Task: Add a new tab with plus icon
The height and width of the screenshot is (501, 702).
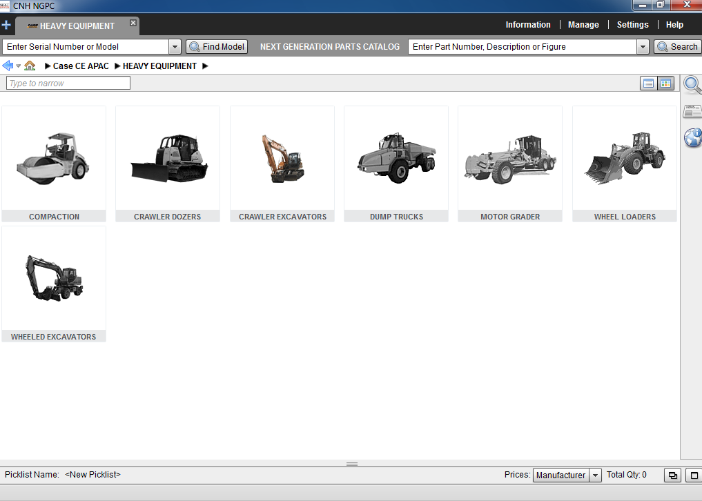Action: click(6, 25)
